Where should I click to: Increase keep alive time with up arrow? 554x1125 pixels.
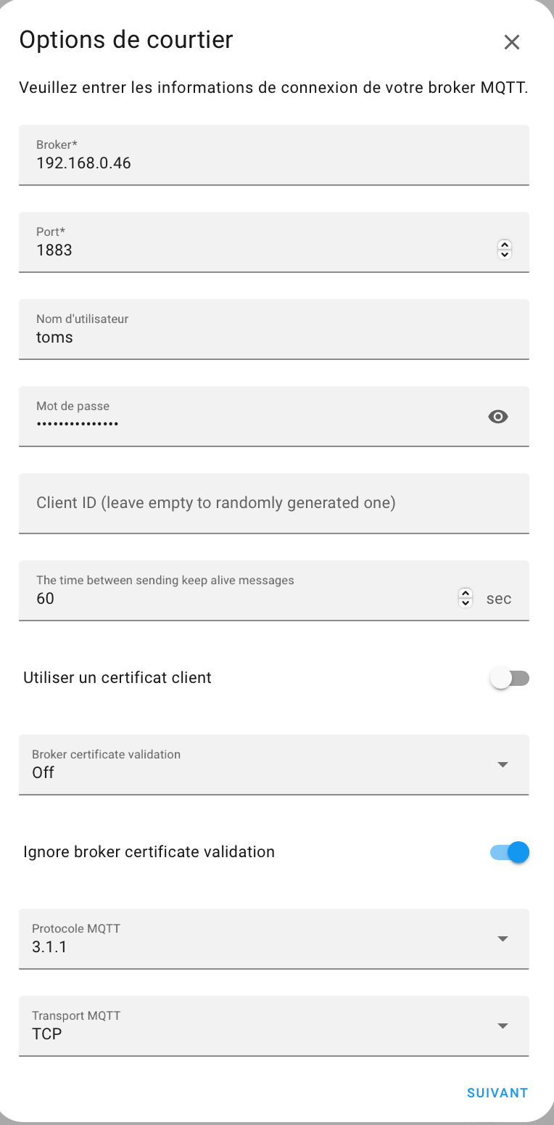[x=466, y=593]
